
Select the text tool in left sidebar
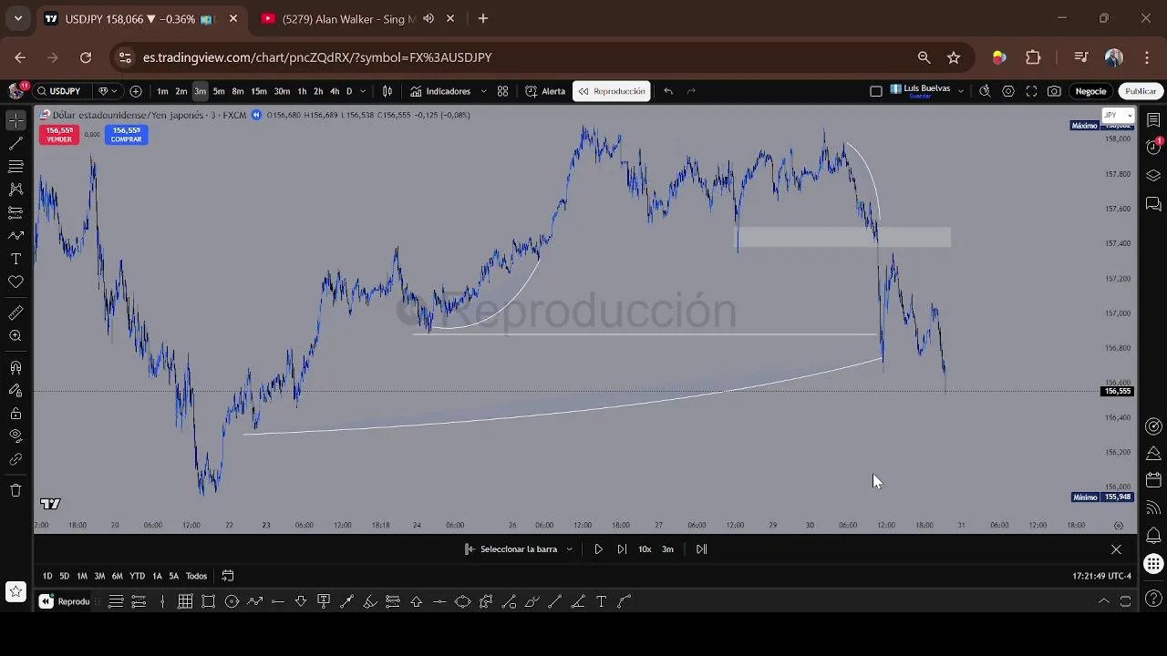point(15,259)
